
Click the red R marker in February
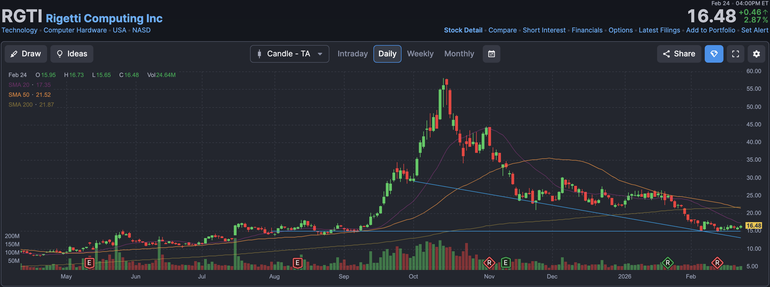717,263
